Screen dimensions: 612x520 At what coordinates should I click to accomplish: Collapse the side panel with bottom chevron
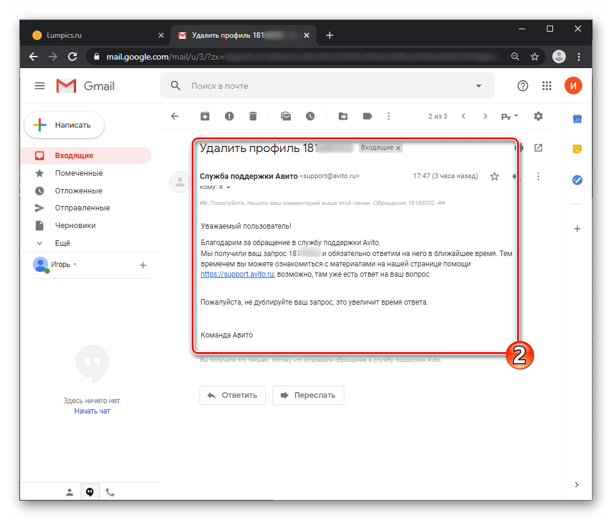click(x=577, y=485)
